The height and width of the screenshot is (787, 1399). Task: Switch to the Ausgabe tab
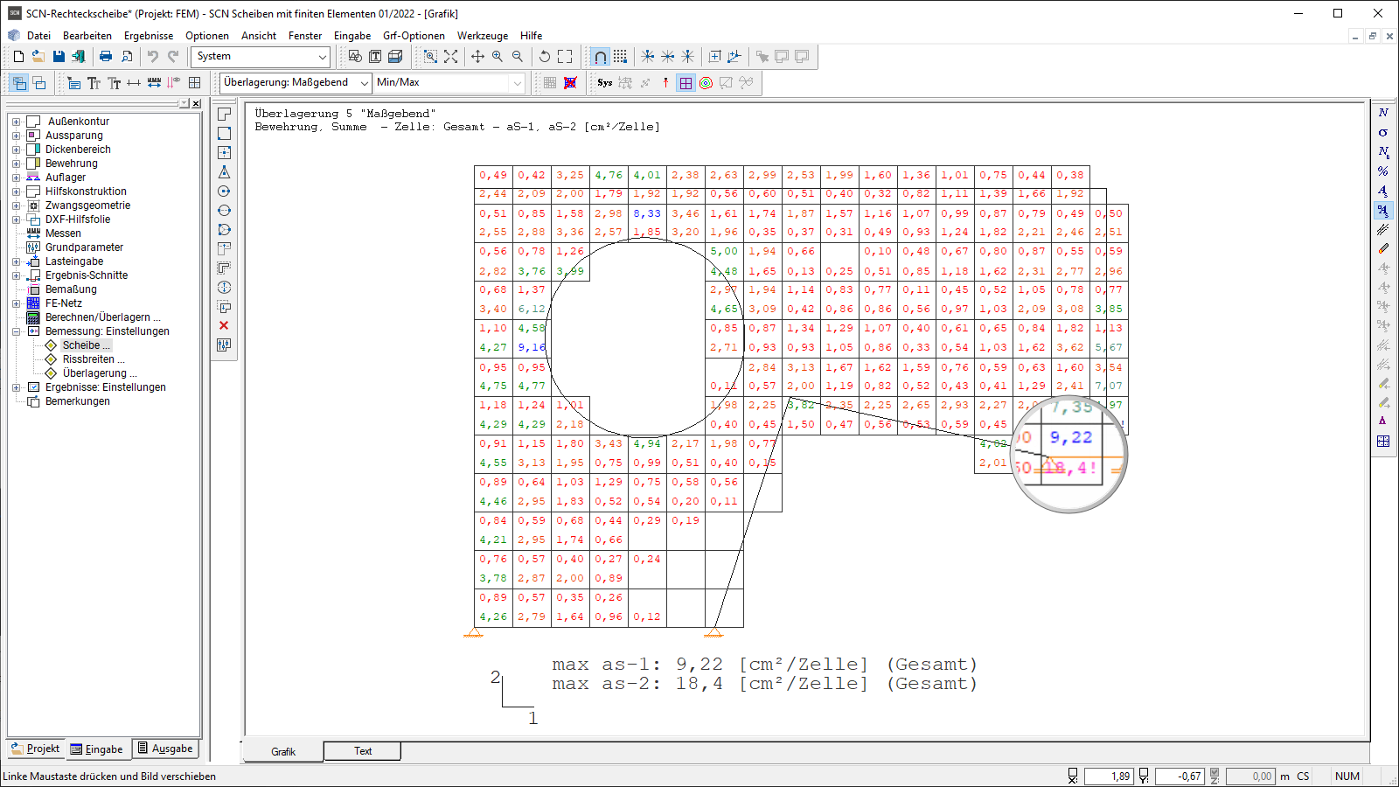point(165,749)
